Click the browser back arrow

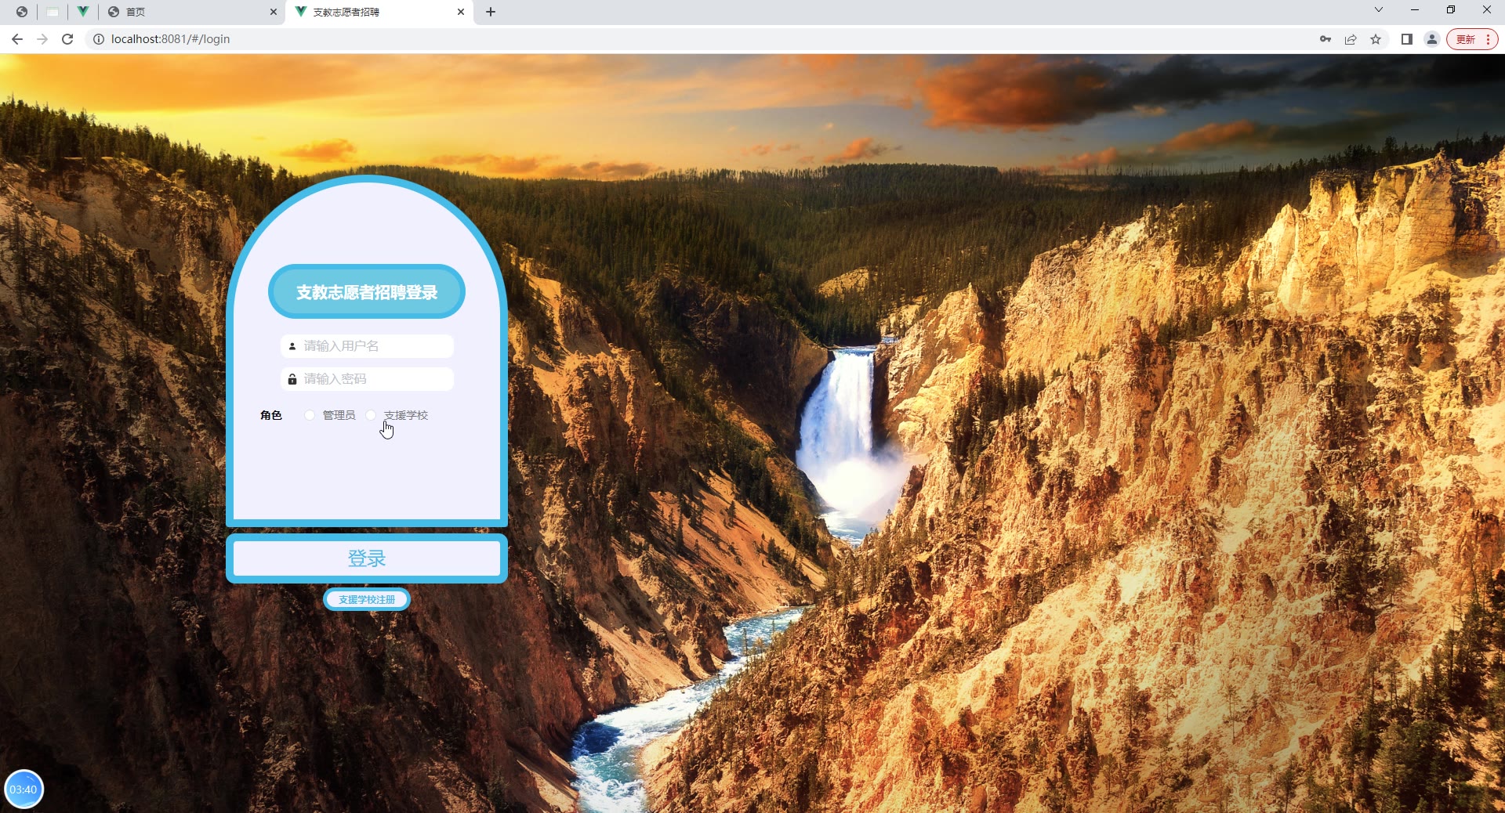17,39
